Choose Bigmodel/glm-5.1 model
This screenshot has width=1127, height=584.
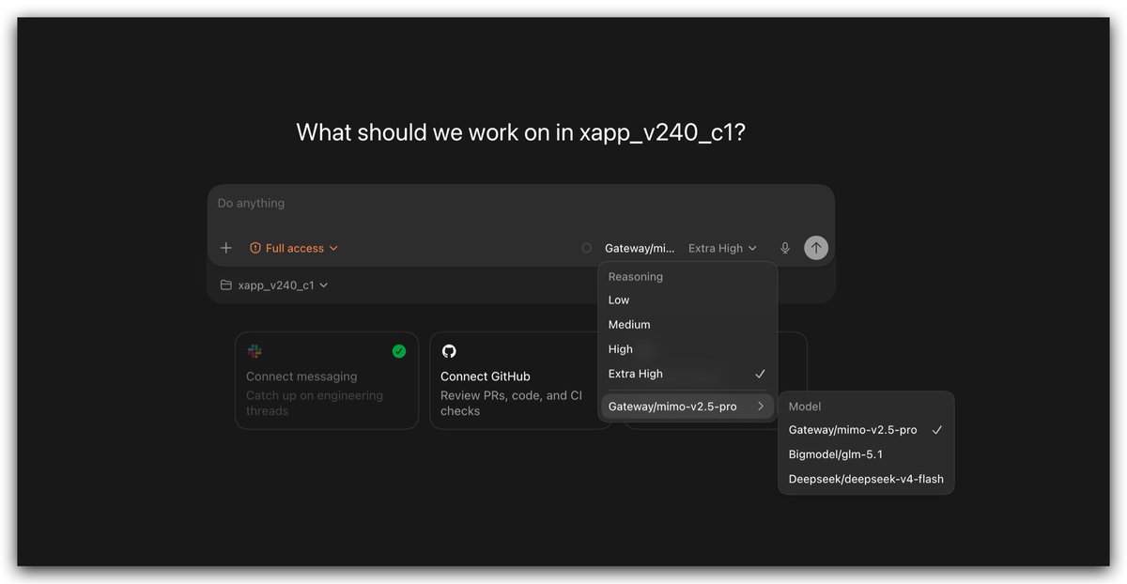tap(866, 454)
